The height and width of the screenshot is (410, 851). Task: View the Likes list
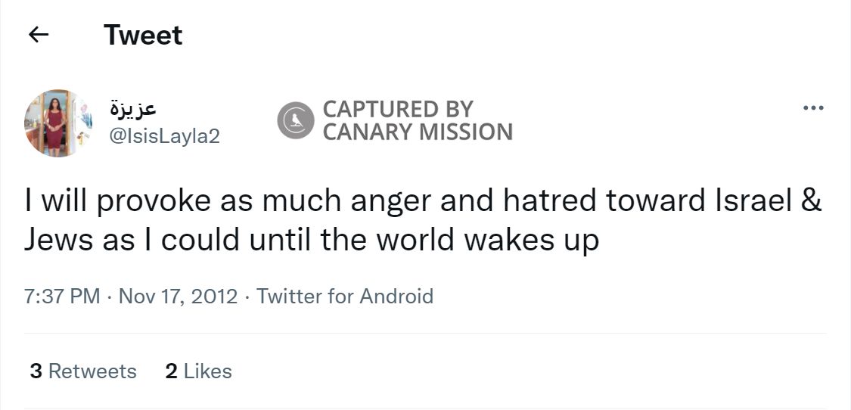[x=207, y=371]
